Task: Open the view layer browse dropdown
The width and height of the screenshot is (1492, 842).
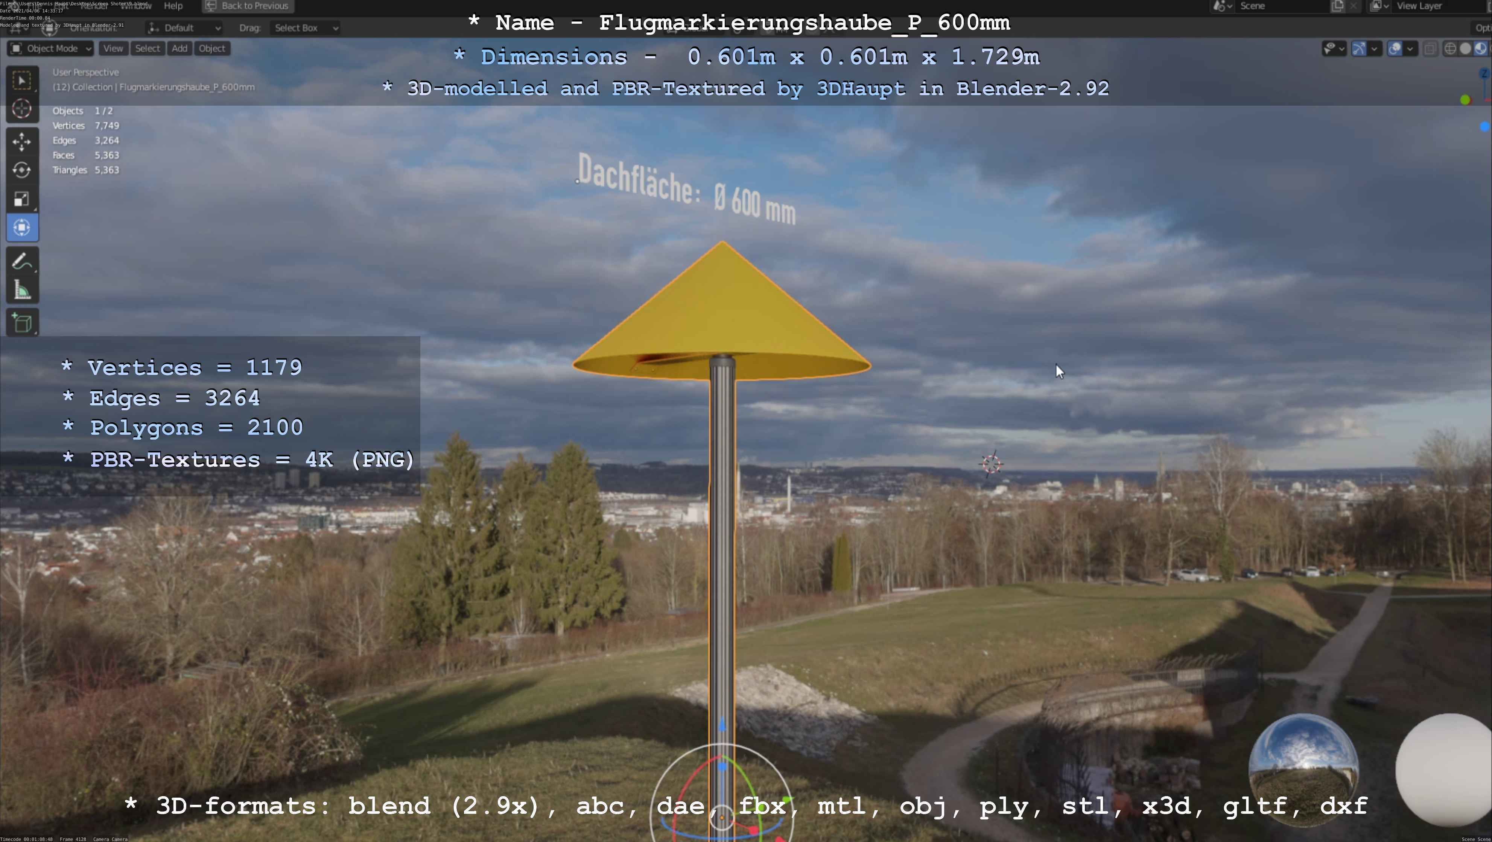Action: [x=1379, y=6]
